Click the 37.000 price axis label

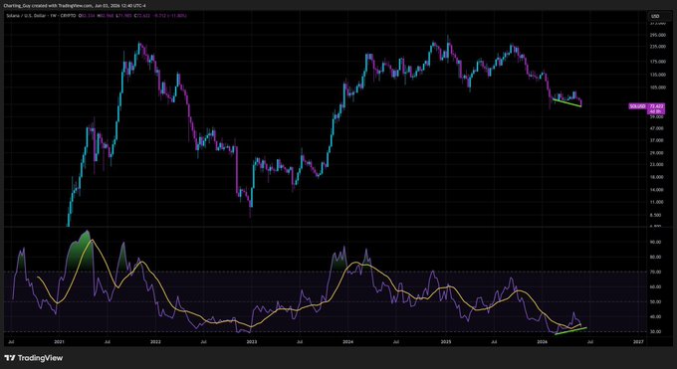point(657,140)
